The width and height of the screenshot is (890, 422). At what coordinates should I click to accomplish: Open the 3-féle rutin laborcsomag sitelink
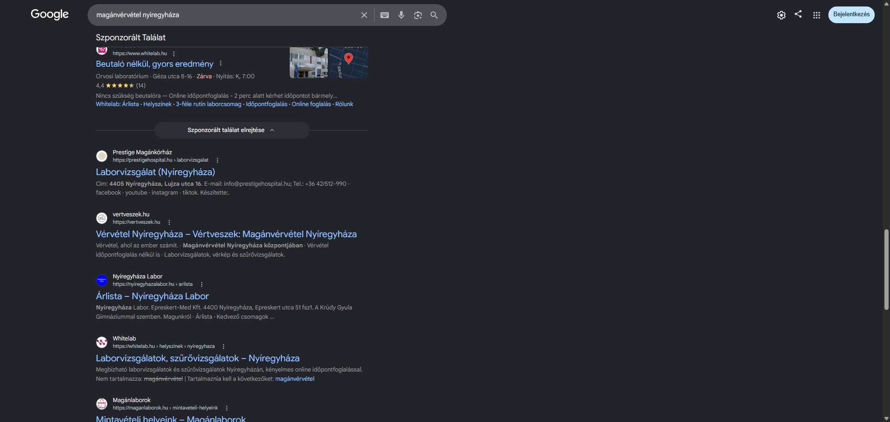tap(209, 104)
